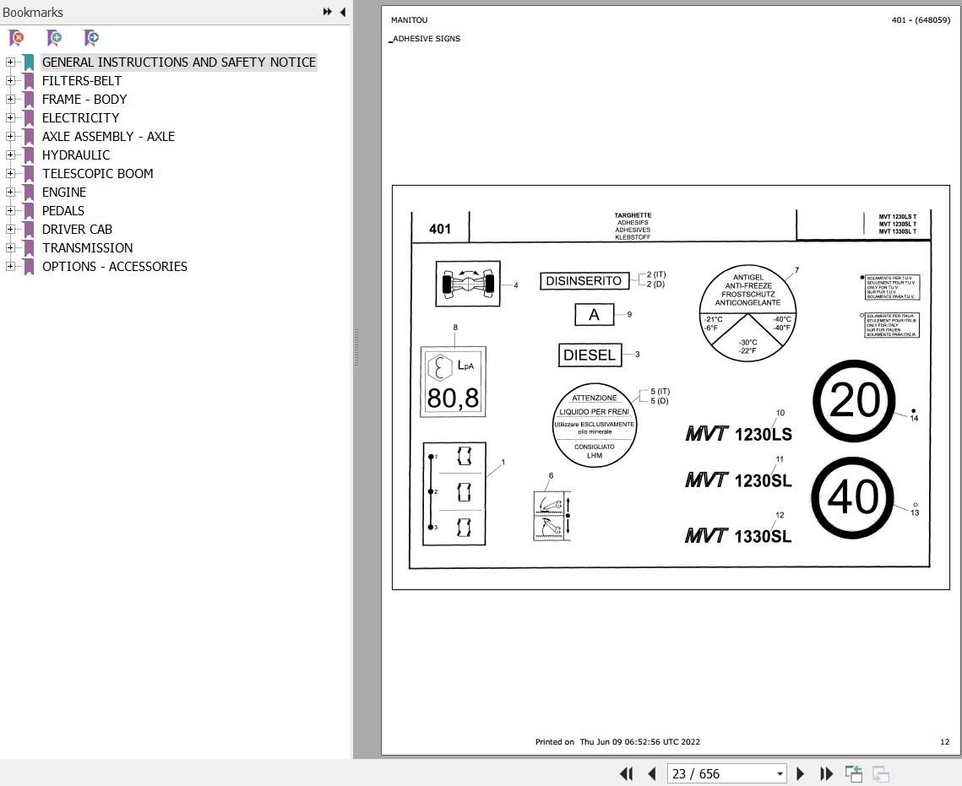962x786 pixels.
Task: Expand the FILTERS-BELT bookmark node
Action: (x=10, y=81)
